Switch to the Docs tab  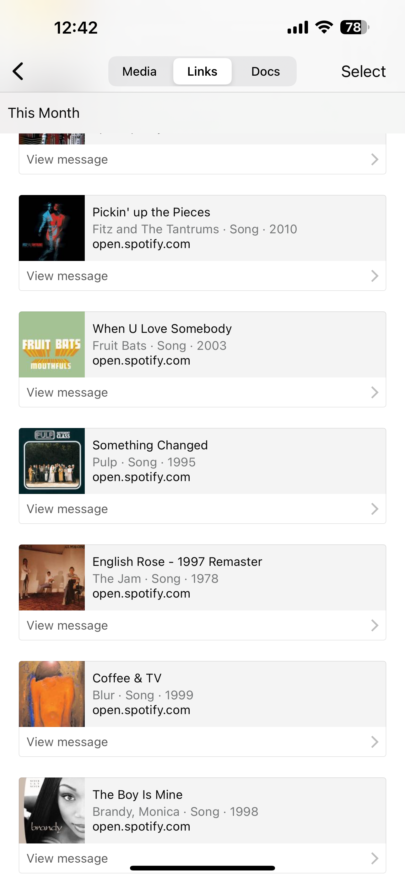point(265,71)
